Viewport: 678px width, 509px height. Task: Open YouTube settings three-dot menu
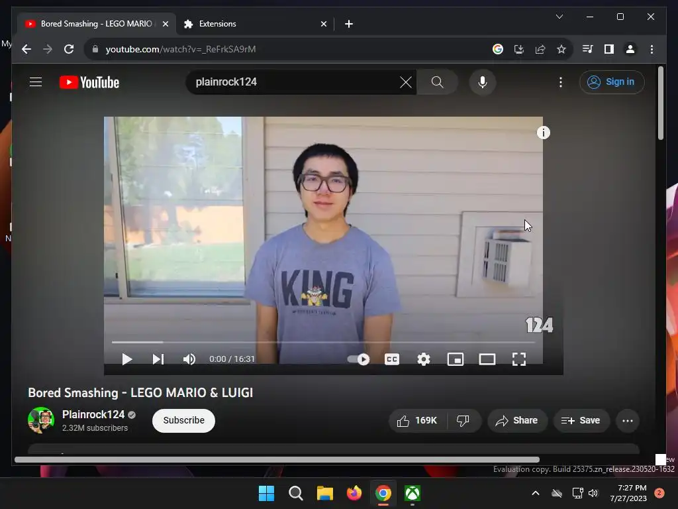(x=561, y=82)
